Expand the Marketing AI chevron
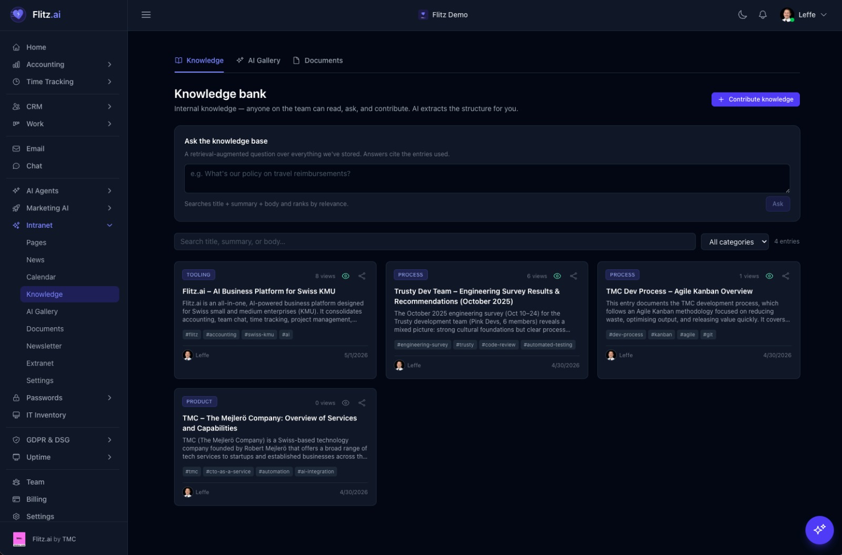Image resolution: width=842 pixels, height=555 pixels. pyautogui.click(x=109, y=208)
